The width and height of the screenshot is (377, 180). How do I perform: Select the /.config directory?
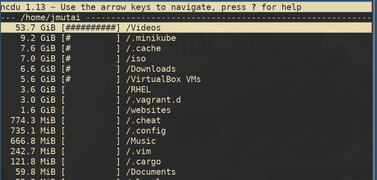click(x=146, y=131)
